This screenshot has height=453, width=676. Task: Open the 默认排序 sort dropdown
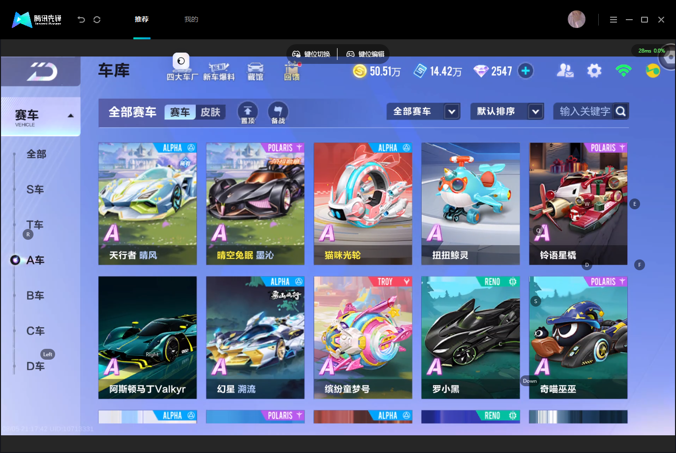click(507, 112)
